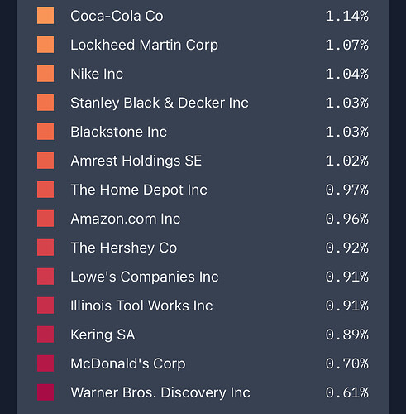
Task: Select The Hershey Co holding name
Action: [x=124, y=248]
